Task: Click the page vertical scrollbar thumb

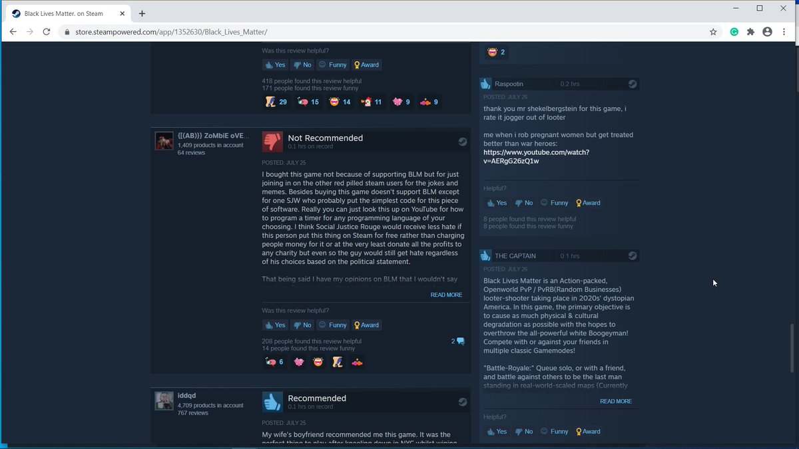Action: [792, 348]
